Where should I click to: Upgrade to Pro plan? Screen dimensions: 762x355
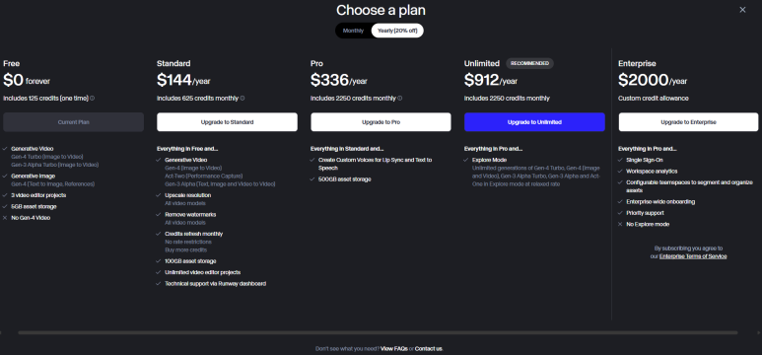click(381, 122)
